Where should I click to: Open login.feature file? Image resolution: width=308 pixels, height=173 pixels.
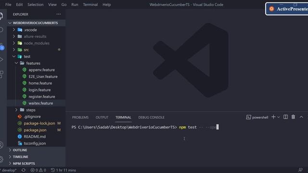[x=39, y=90]
